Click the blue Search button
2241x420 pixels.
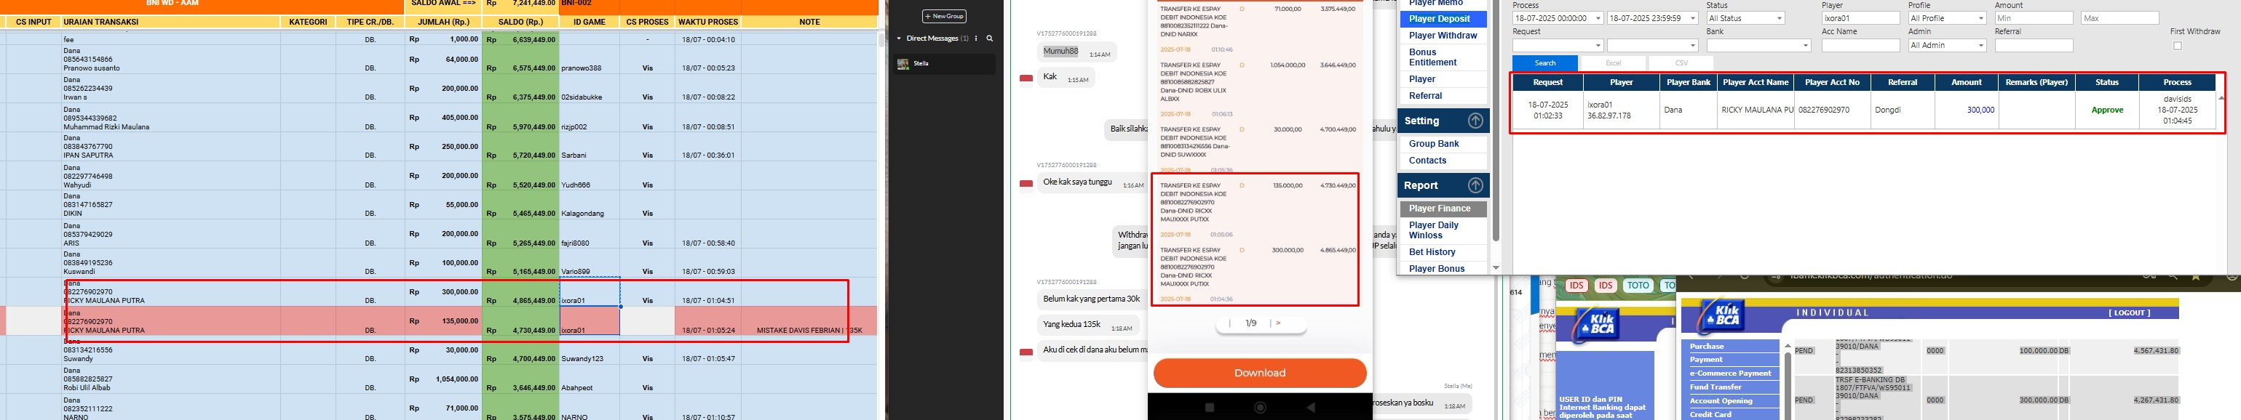pyautogui.click(x=1545, y=62)
